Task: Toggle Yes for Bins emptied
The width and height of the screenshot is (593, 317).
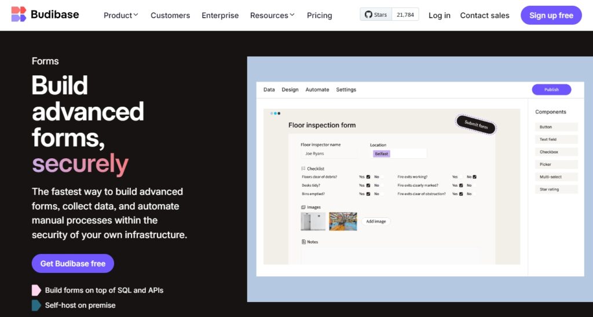Action: coord(368,194)
